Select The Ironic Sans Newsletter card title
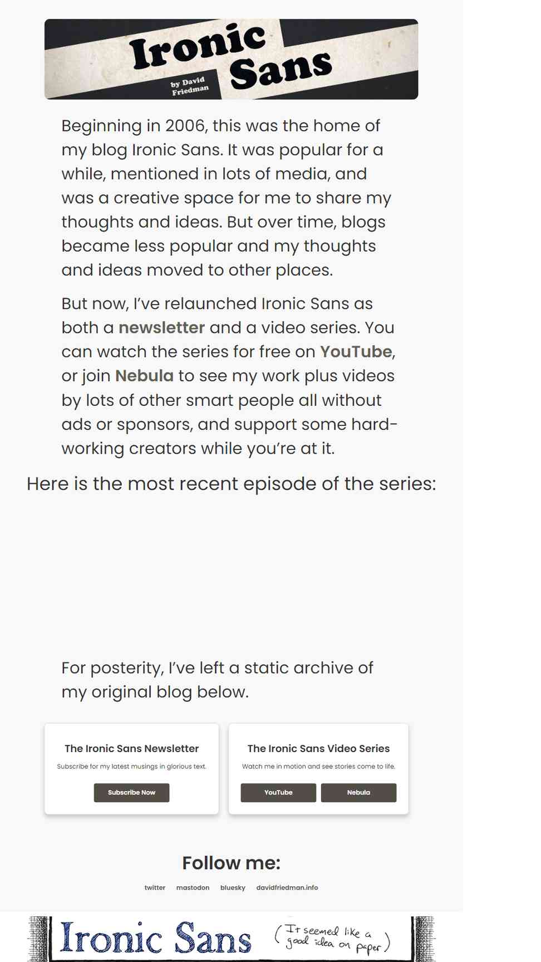The height and width of the screenshot is (962, 541). pyautogui.click(x=131, y=748)
